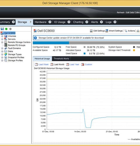Expand the Volumes tree node

point(2,36)
